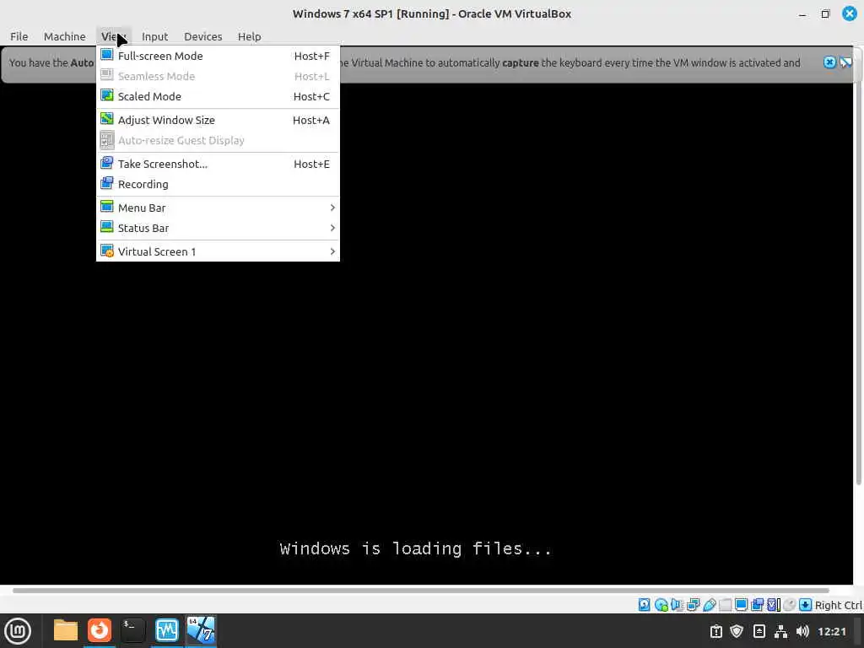Click the Scaled Mode icon entry
The width and height of the screenshot is (864, 648).
218,96
